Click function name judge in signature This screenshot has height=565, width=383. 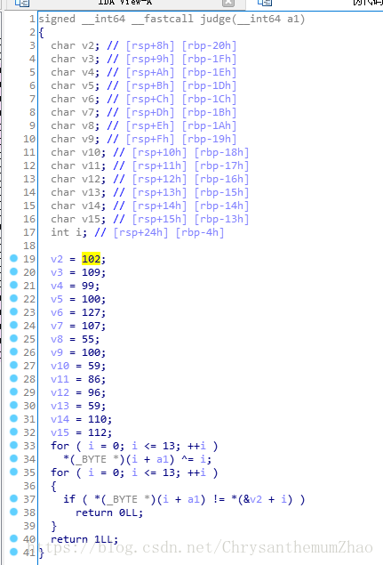[x=216, y=19]
